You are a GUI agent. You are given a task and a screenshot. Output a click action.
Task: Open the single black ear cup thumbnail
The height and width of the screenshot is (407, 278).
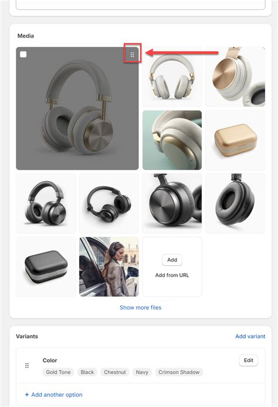pos(235,203)
